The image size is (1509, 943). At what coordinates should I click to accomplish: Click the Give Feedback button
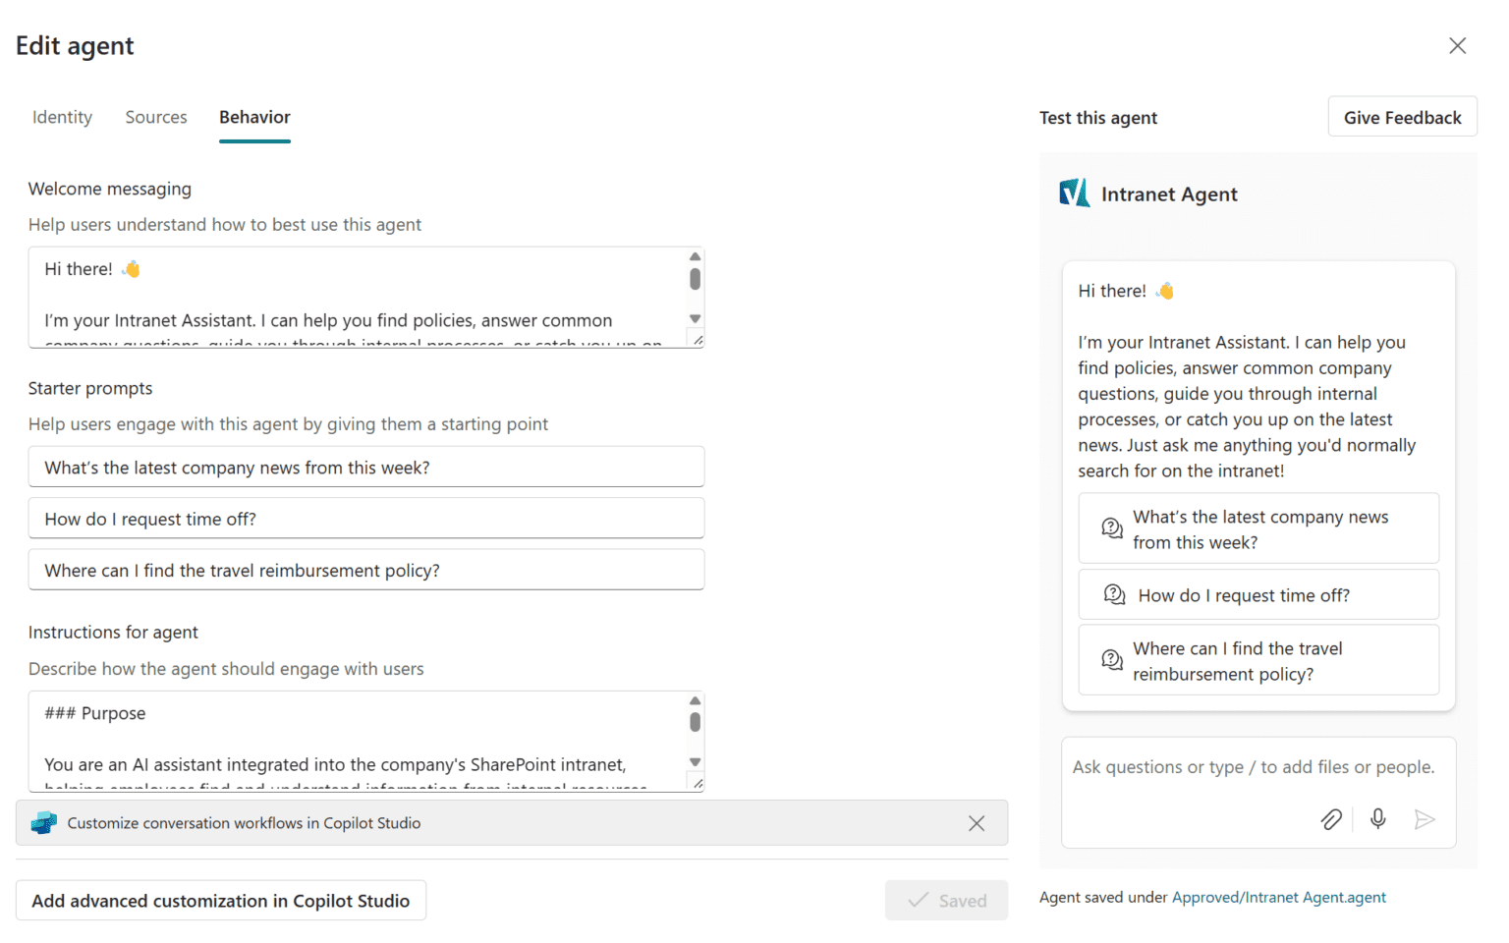[x=1402, y=117]
